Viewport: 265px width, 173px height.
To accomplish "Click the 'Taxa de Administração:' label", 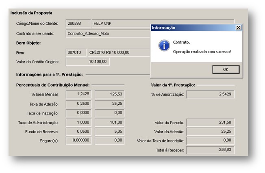I will pyautogui.click(x=38, y=123).
